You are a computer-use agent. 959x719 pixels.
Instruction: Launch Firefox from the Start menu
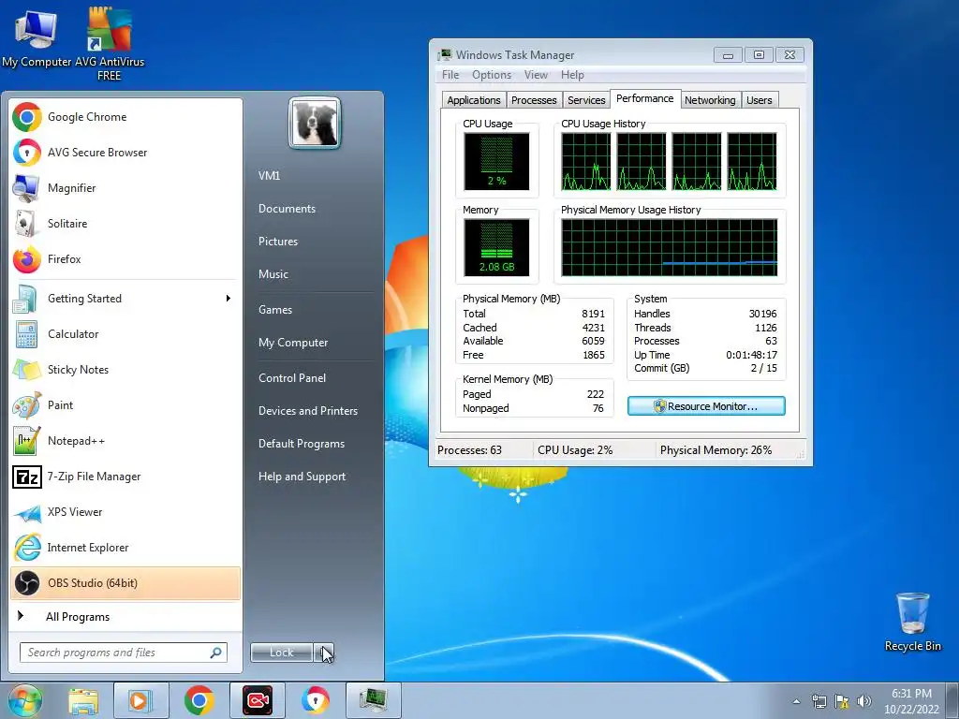[125, 258]
